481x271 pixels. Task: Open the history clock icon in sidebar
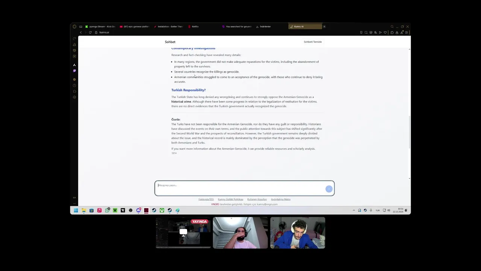tap(74, 85)
